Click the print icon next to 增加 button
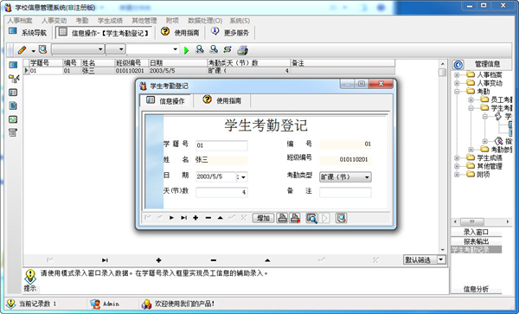This screenshot has width=519, height=314. click(x=282, y=218)
